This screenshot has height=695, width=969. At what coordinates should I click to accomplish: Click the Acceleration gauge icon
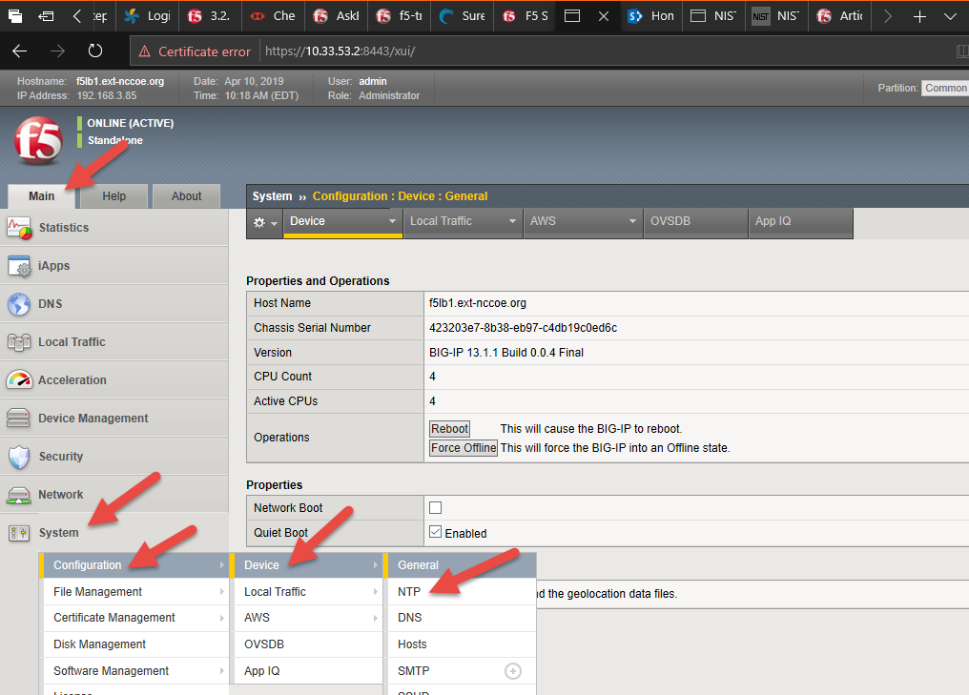pyautogui.click(x=19, y=380)
